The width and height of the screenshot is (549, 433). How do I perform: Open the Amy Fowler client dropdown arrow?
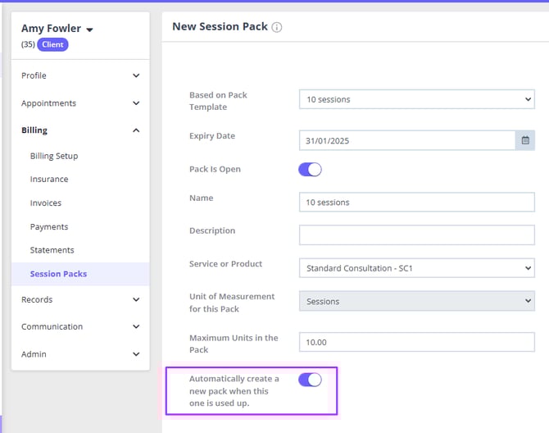tap(89, 30)
